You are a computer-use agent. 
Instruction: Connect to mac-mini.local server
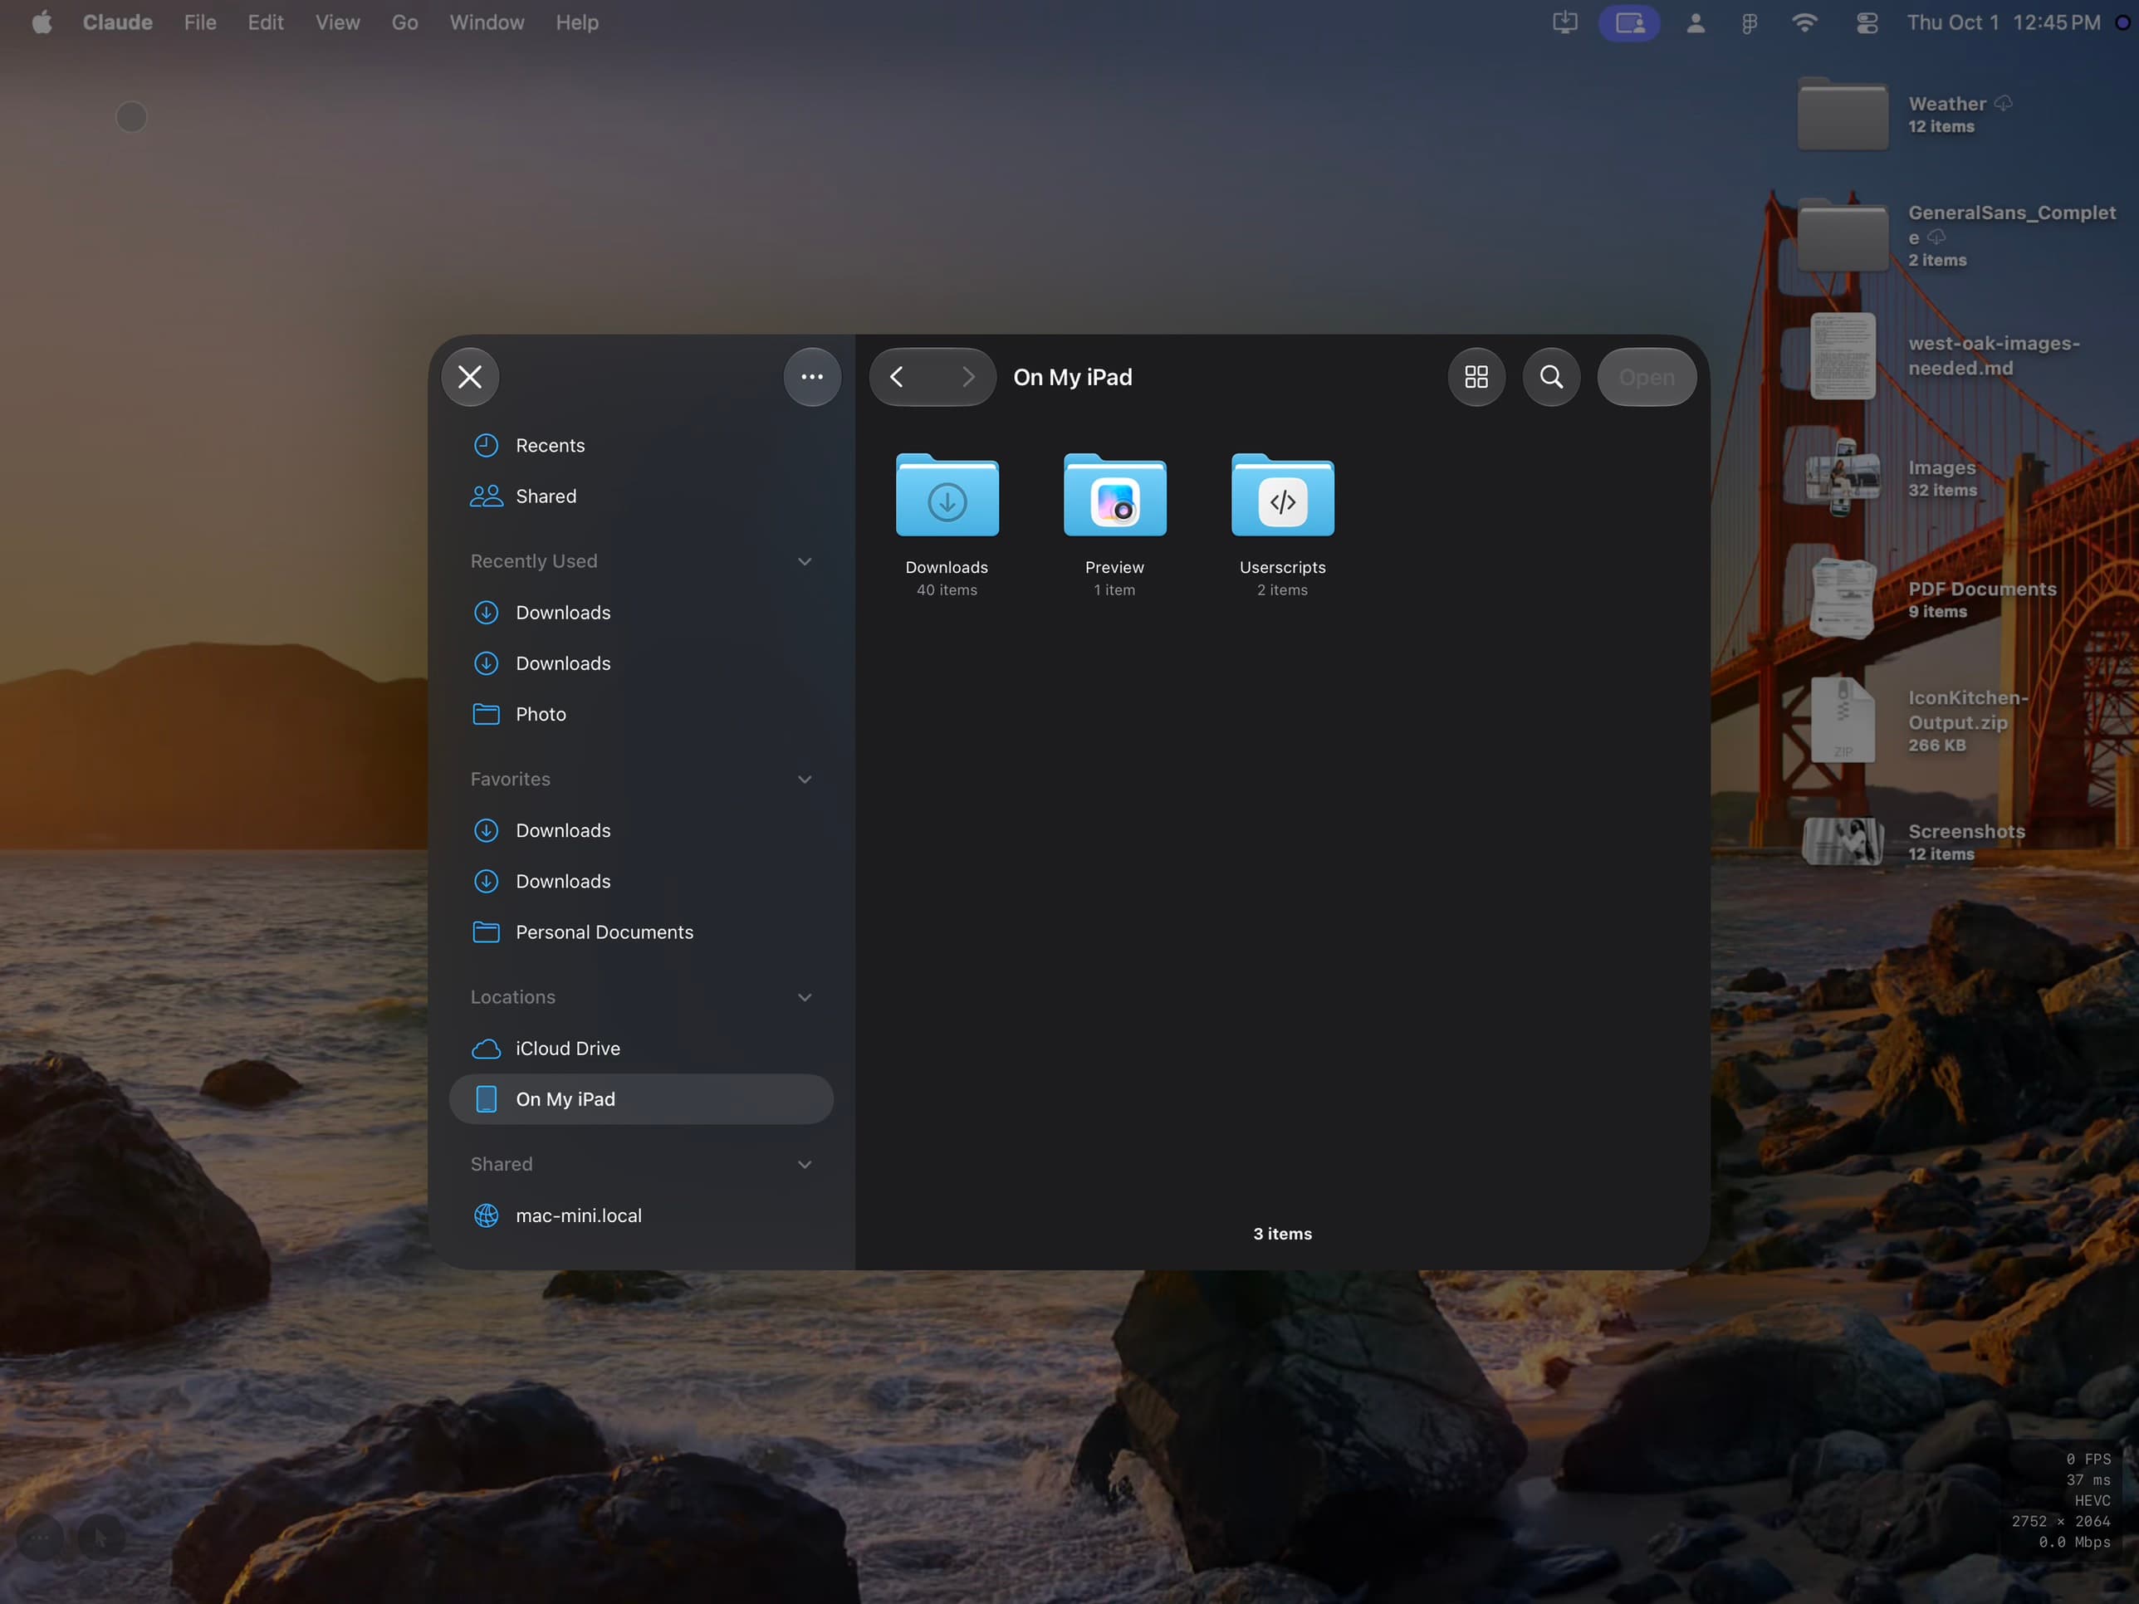pos(642,1215)
